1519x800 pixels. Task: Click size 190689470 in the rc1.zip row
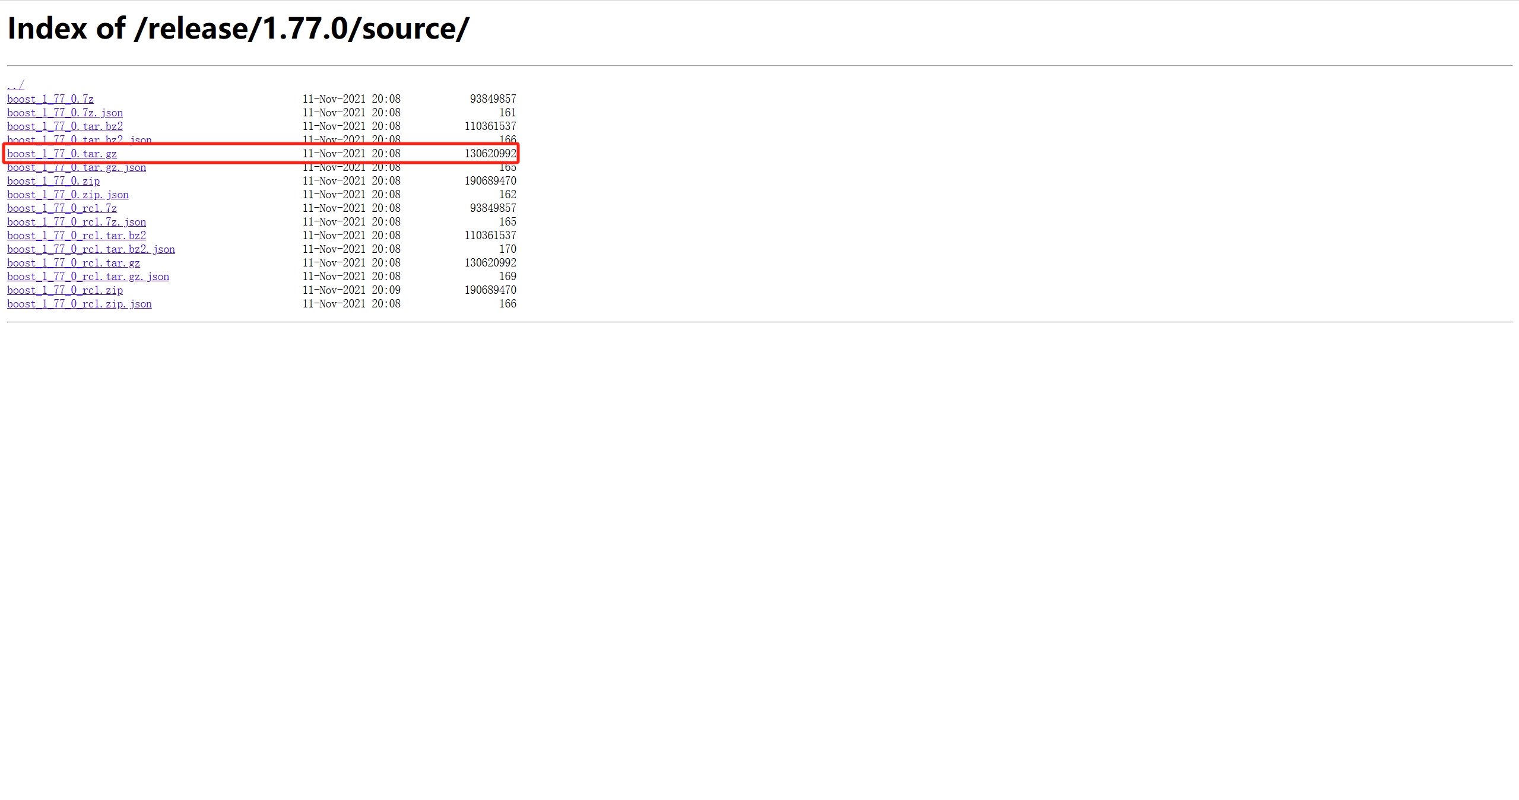pyautogui.click(x=490, y=290)
